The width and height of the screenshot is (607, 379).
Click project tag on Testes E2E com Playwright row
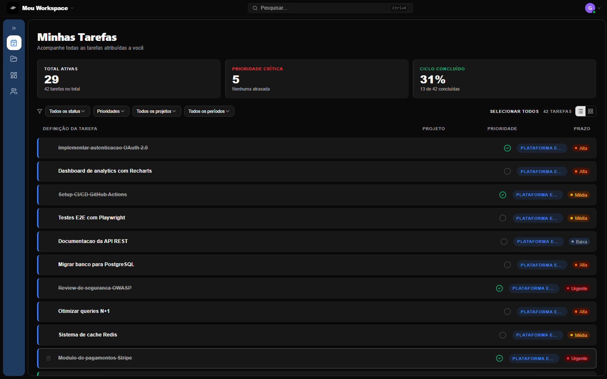pyautogui.click(x=537, y=218)
